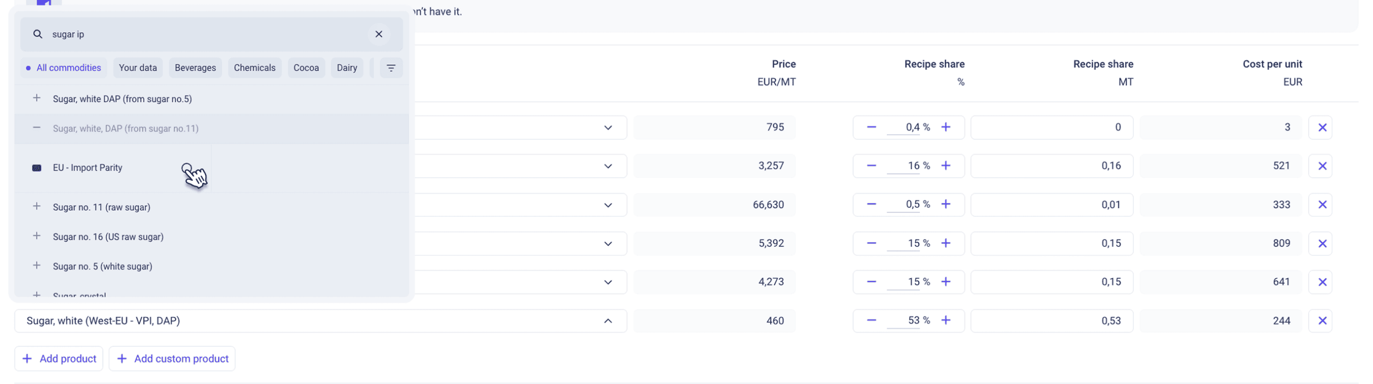1373x384 pixels.
Task: Choose the EU - Import Parity option
Action: pyautogui.click(x=88, y=168)
